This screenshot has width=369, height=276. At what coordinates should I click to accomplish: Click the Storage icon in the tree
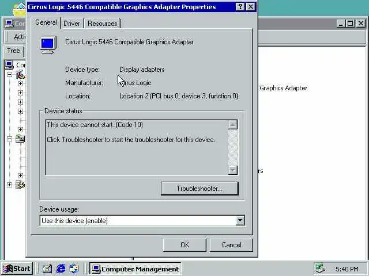click(x=20, y=139)
